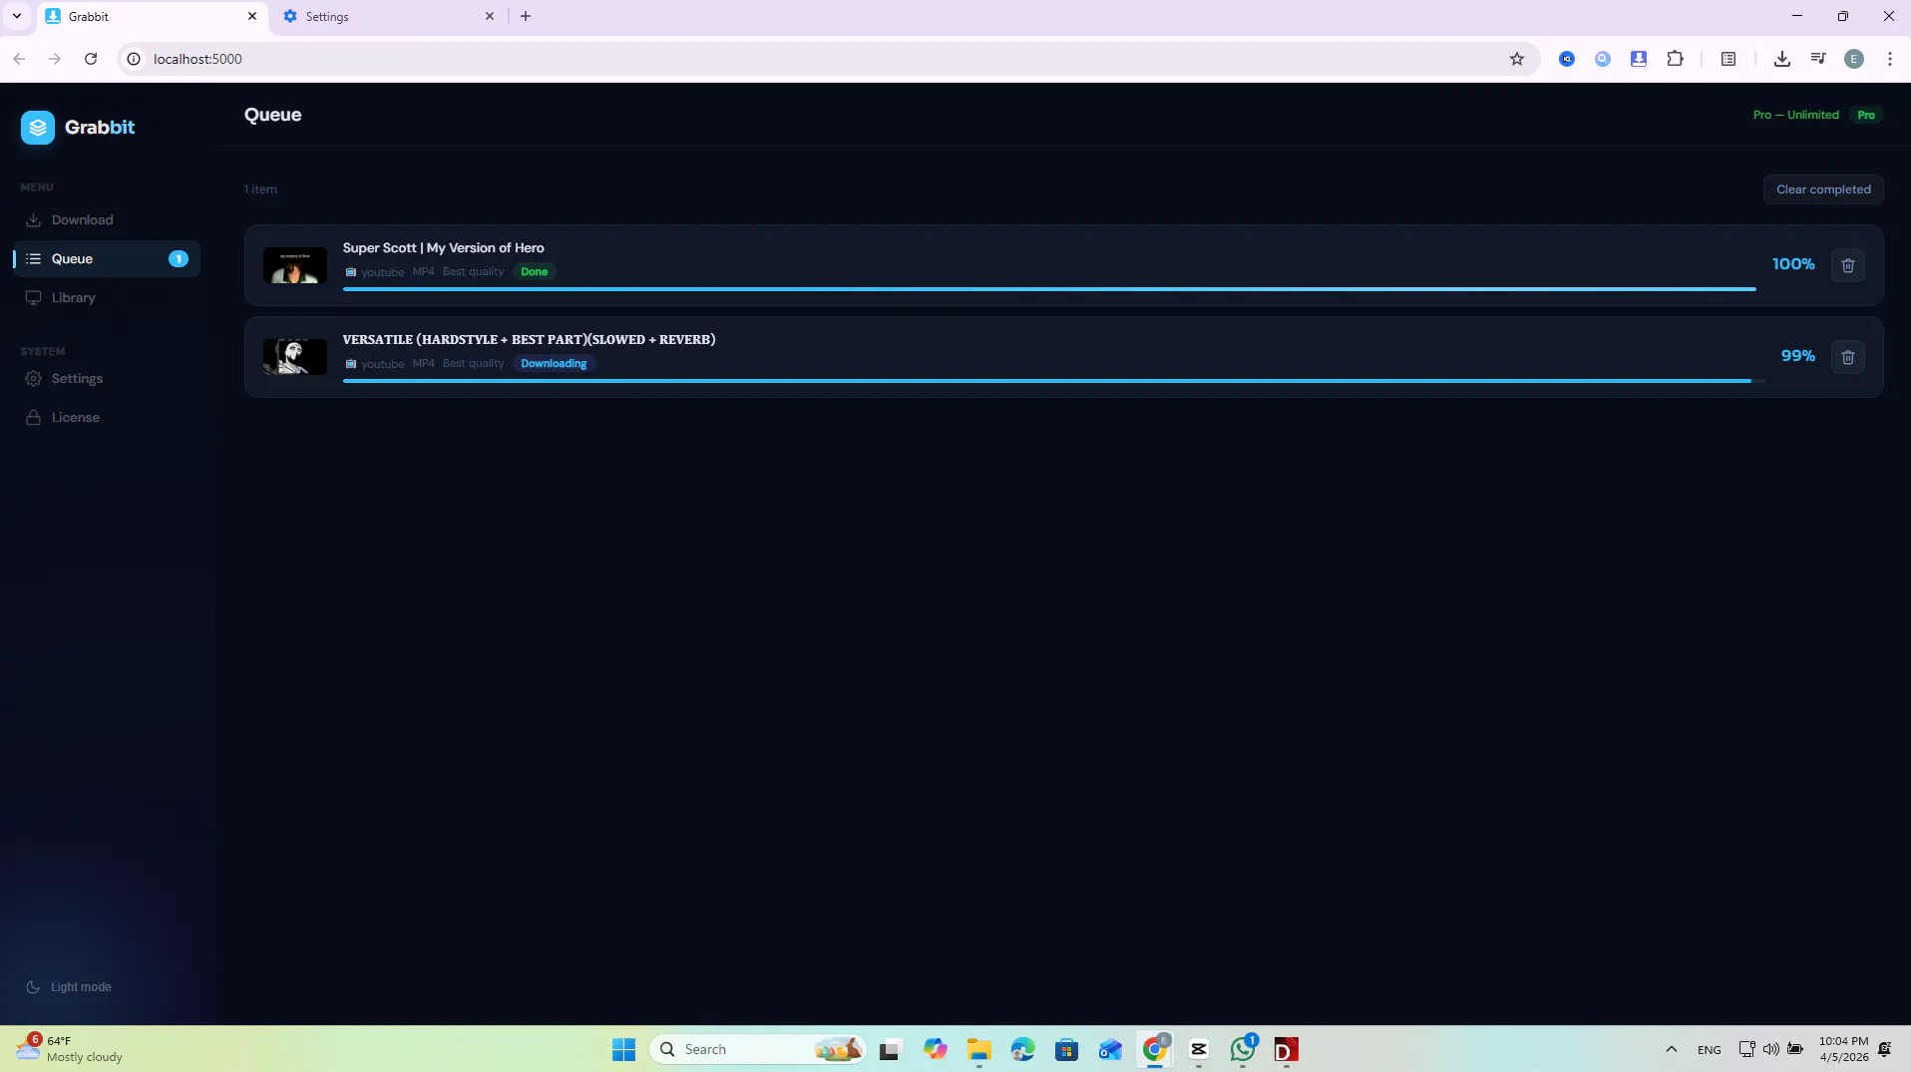Image resolution: width=1911 pixels, height=1072 pixels.
Task: Click the Grabbit logo icon
Action: (x=38, y=128)
